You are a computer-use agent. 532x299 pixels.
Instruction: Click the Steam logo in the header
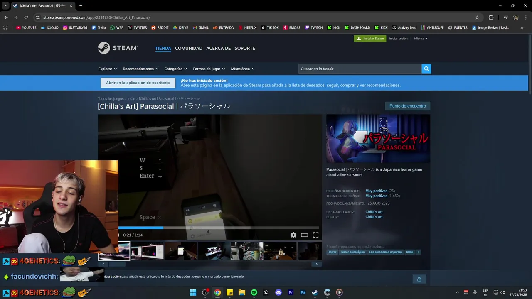pyautogui.click(x=118, y=48)
